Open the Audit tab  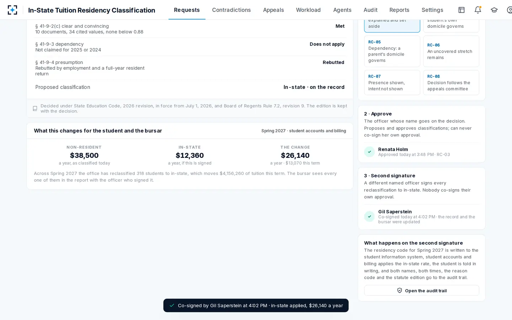point(370,10)
